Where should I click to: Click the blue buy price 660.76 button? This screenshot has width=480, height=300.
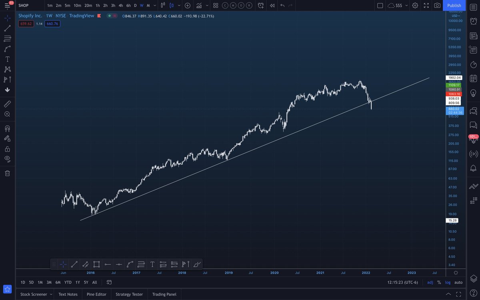[52, 24]
